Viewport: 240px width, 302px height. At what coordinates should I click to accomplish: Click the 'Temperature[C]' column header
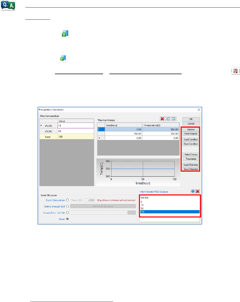[161, 125]
